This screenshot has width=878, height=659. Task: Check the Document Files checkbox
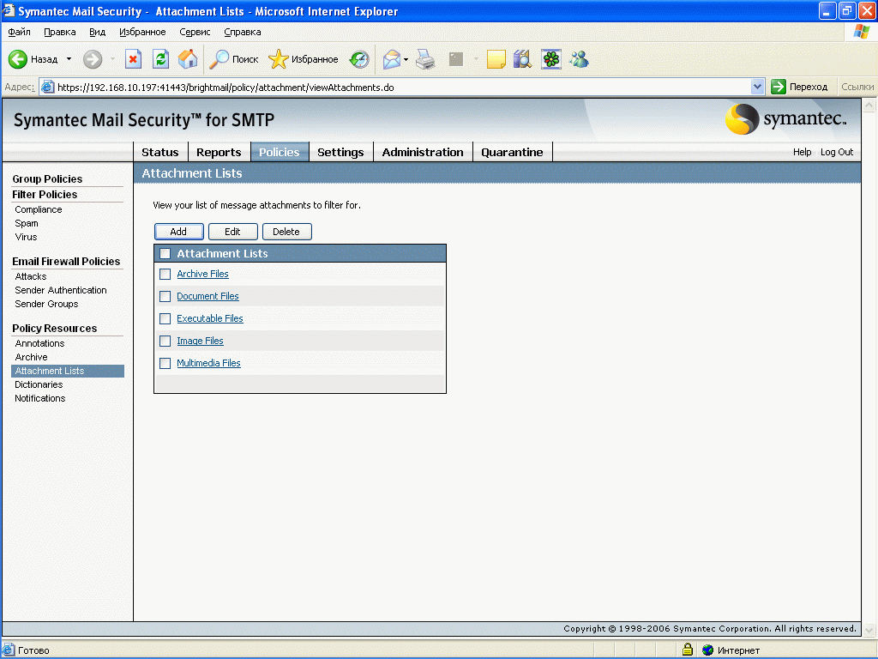click(x=165, y=296)
